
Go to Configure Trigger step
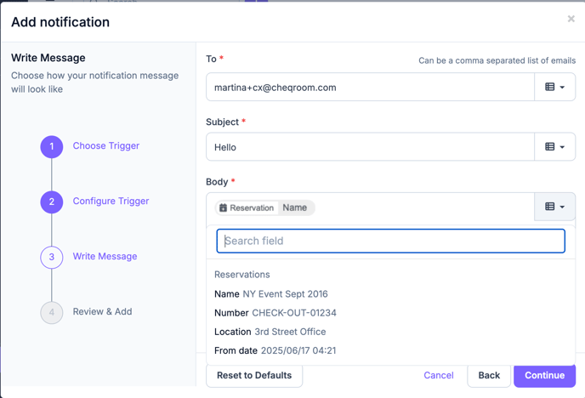tap(111, 201)
